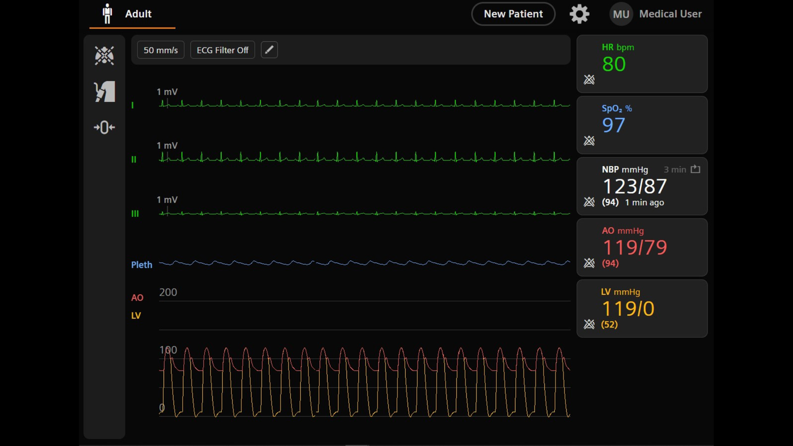
Task: Click the NBP interval repeat icon
Action: click(x=696, y=169)
